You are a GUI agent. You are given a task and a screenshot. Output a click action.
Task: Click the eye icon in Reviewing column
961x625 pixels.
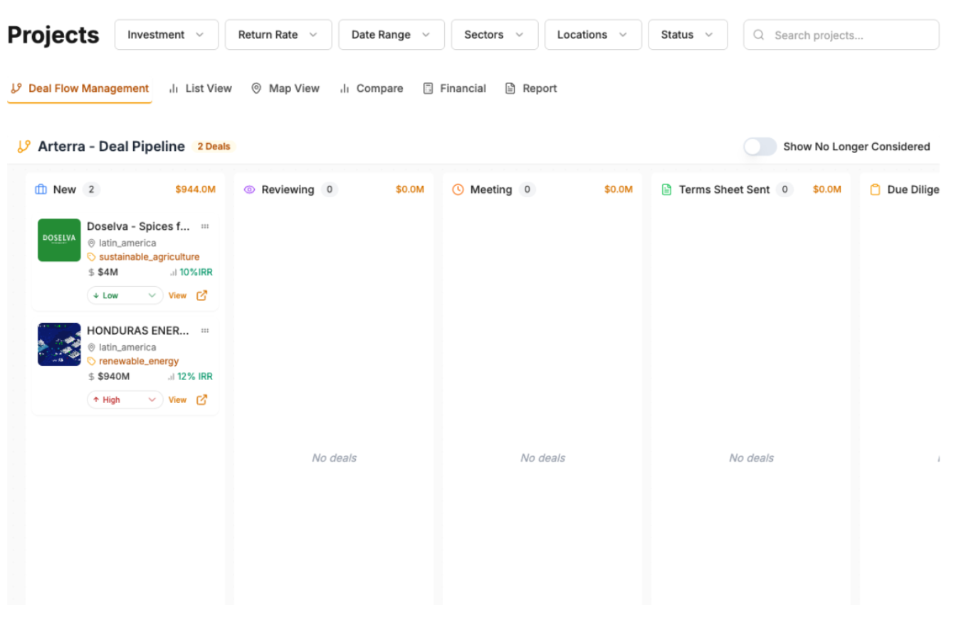coord(249,189)
